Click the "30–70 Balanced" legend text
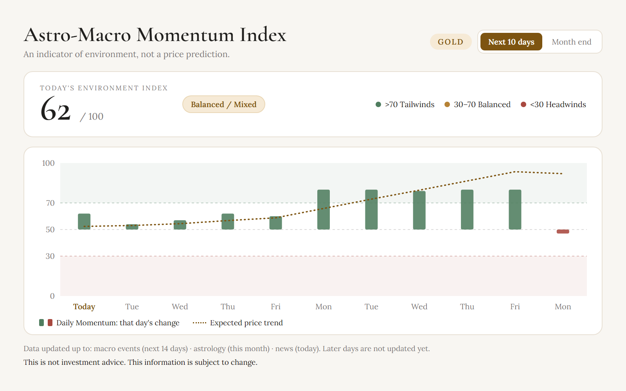Viewport: 626px width, 391px height. pyautogui.click(x=482, y=104)
